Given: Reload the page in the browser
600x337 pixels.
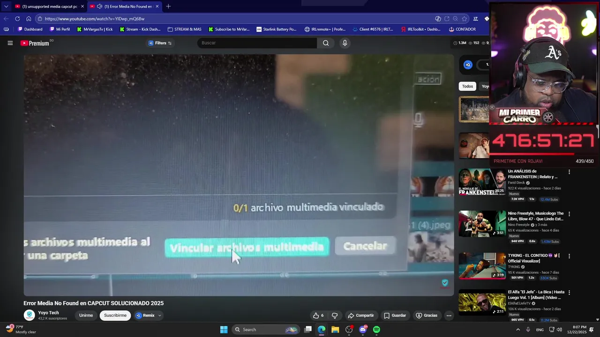Looking at the screenshot, I should coord(17,19).
